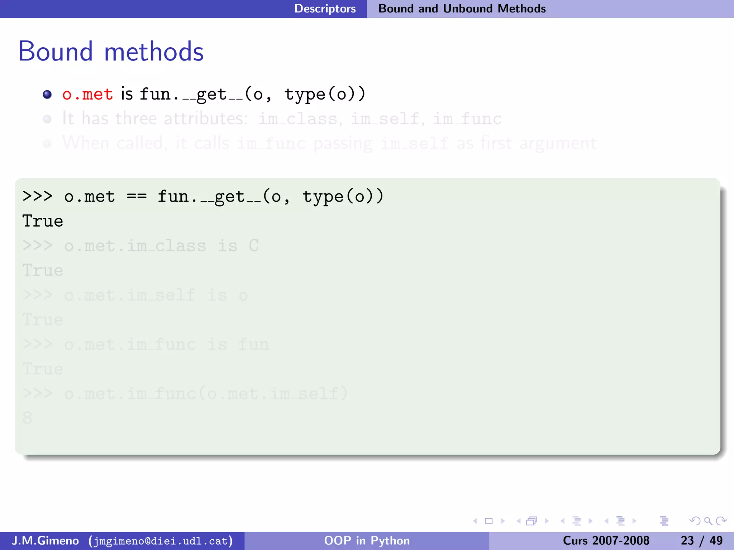Click the Curs 2007-2008 footer text
Screen dimensions: 734x550
point(606,541)
